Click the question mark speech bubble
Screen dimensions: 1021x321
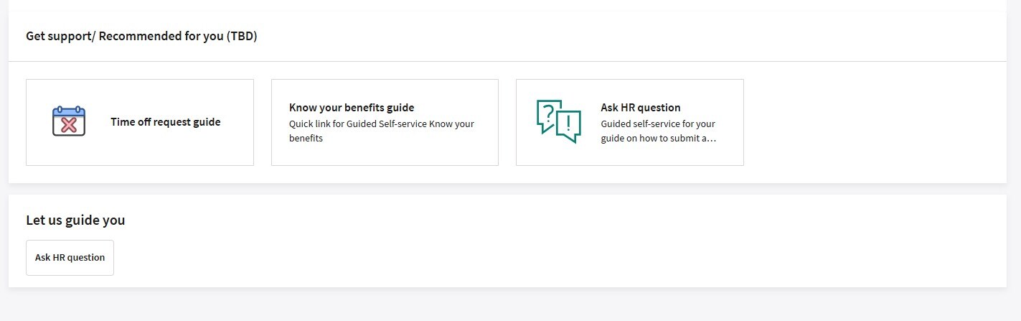point(548,116)
